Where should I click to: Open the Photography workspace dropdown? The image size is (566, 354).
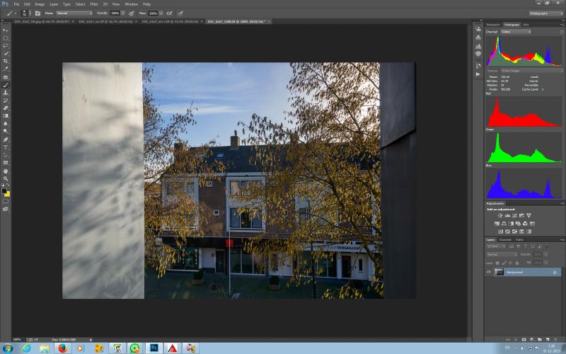(x=546, y=13)
